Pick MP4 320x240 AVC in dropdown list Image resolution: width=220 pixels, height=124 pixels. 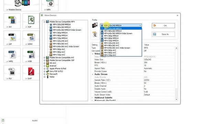pyautogui.click(x=121, y=43)
